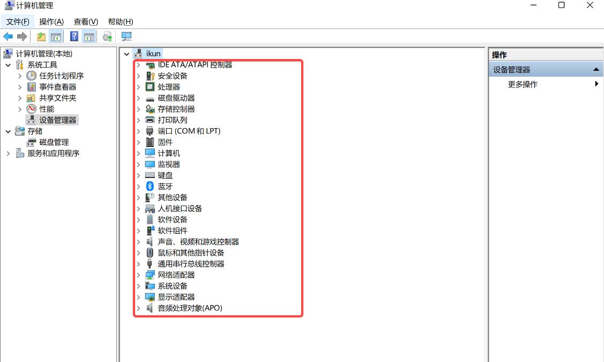Collapse the ikun root node
The height and width of the screenshot is (362, 604).
click(126, 54)
